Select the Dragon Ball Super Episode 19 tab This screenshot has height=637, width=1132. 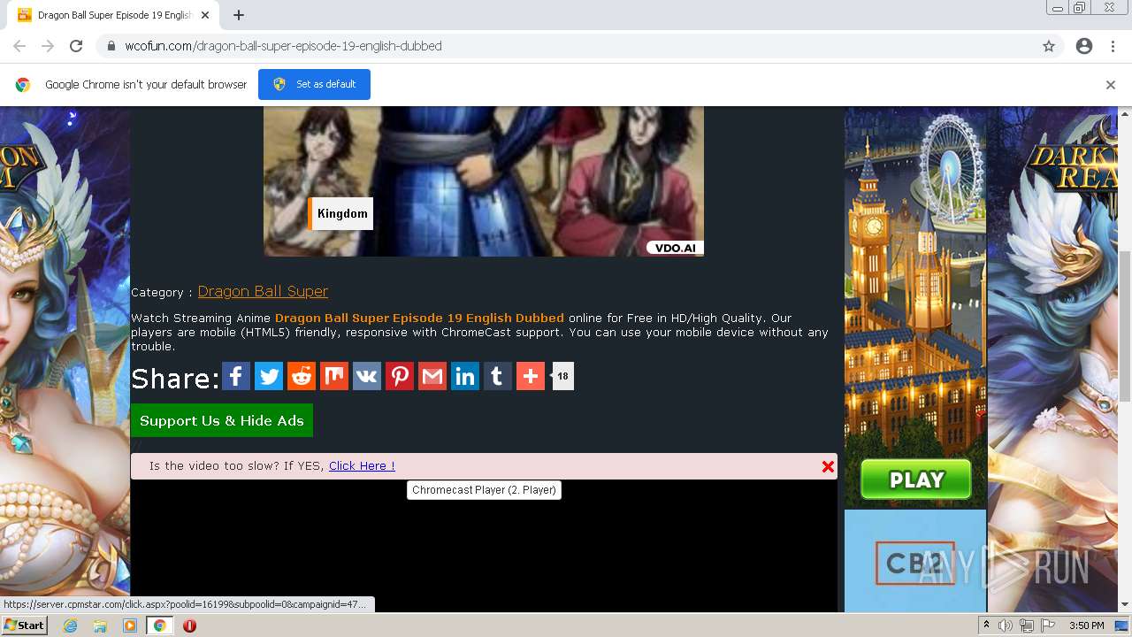click(x=113, y=15)
